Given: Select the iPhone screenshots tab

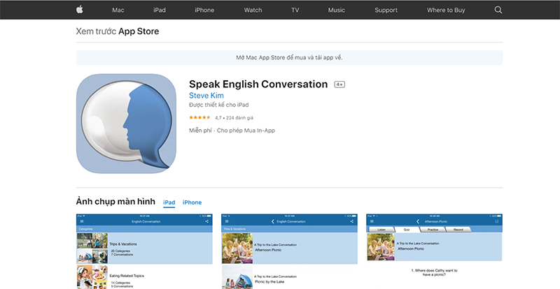Looking at the screenshot, I should (192, 202).
